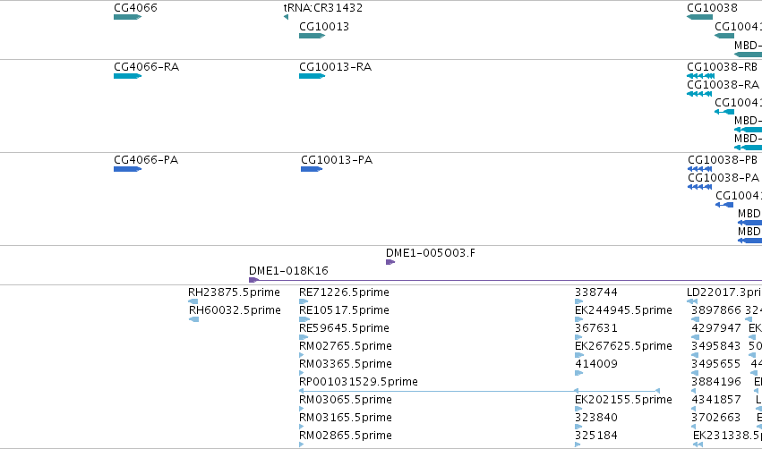The width and height of the screenshot is (762, 449).
Task: Click the 414009 label
Action: 596,363
